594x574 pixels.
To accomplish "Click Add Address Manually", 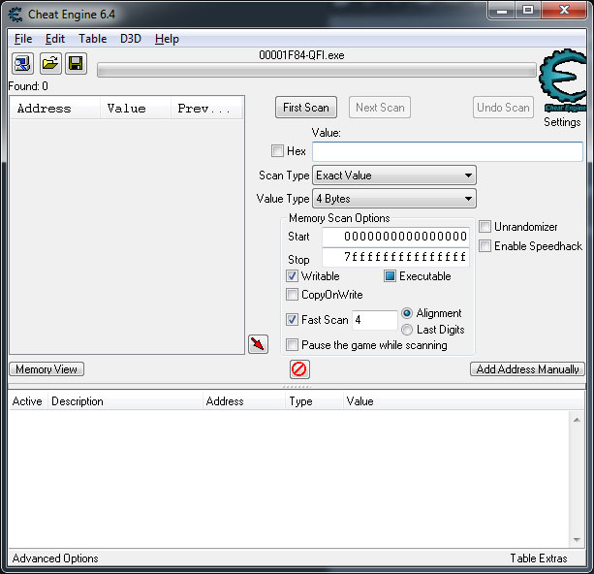I will pyautogui.click(x=527, y=369).
